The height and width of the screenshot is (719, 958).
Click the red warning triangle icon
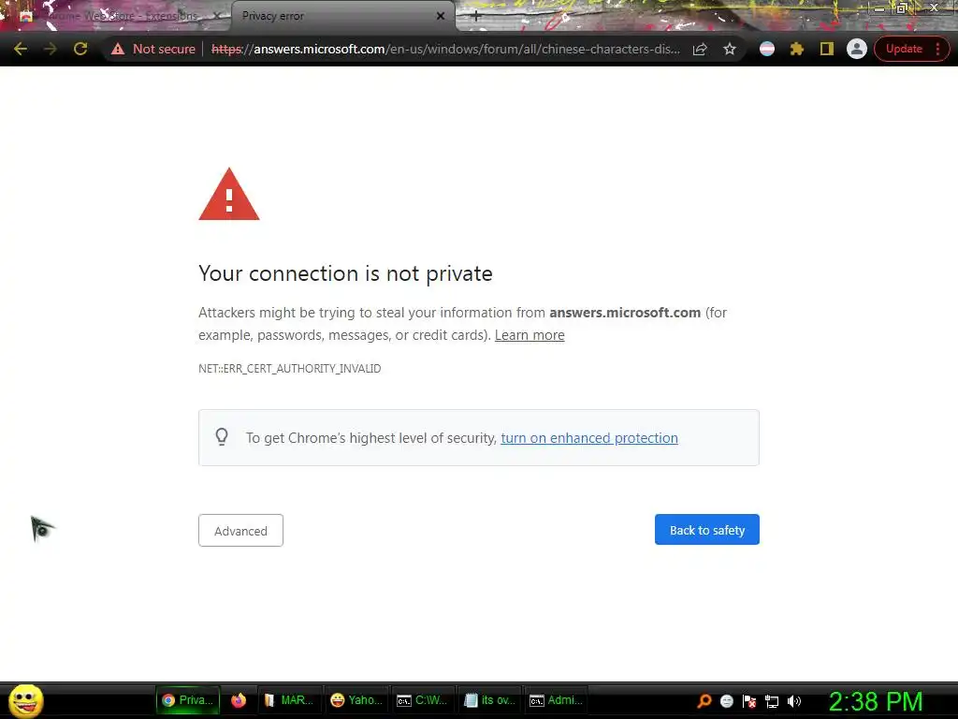click(229, 195)
